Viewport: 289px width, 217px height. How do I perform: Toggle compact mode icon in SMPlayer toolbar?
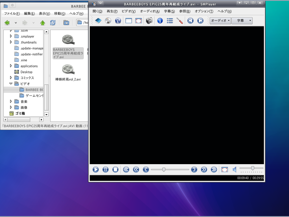tap(129, 21)
